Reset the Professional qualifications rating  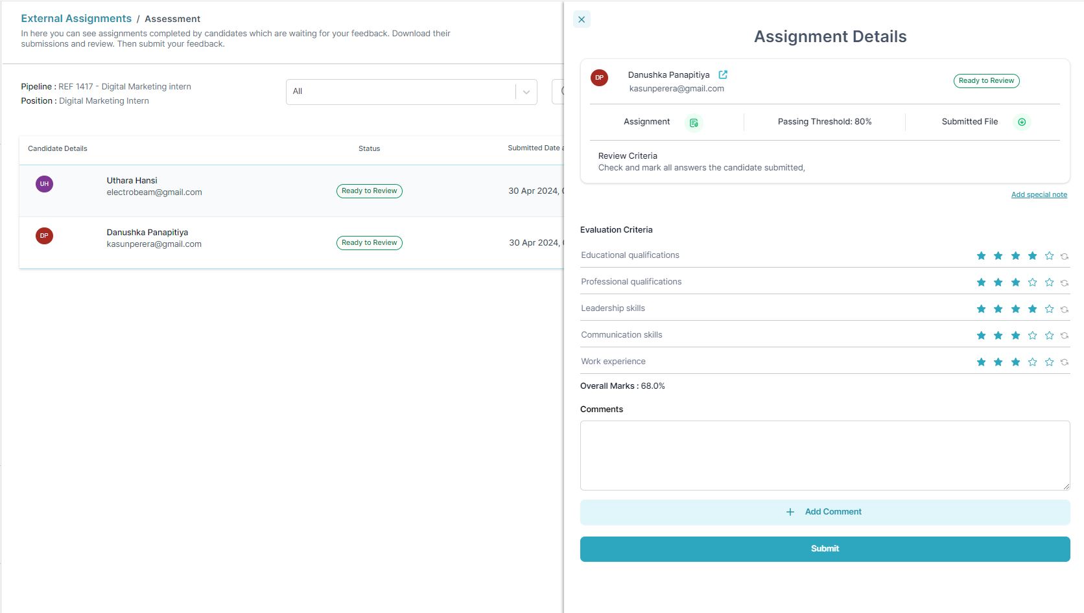(1065, 283)
